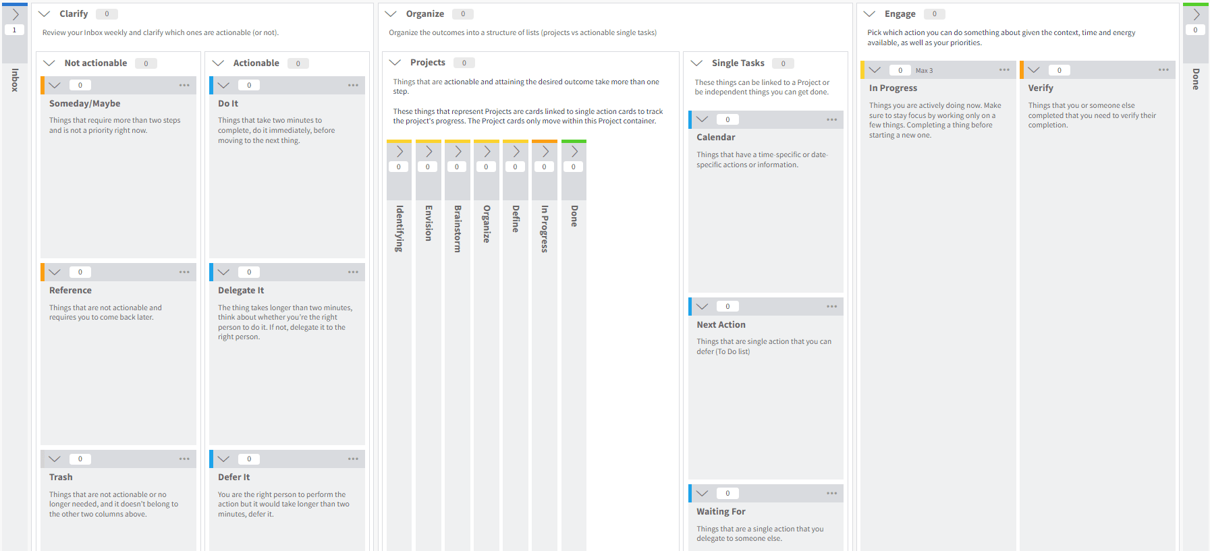
Task: Click the Actionable card count badge
Action: [298, 63]
